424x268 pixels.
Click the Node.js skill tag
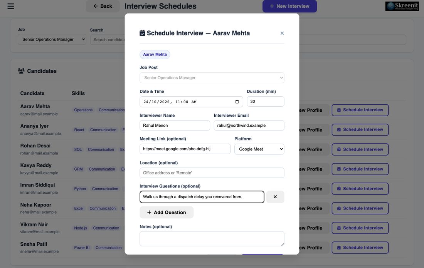[x=81, y=228]
